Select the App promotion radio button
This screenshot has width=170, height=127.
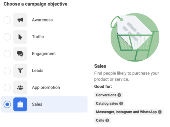click(7, 87)
